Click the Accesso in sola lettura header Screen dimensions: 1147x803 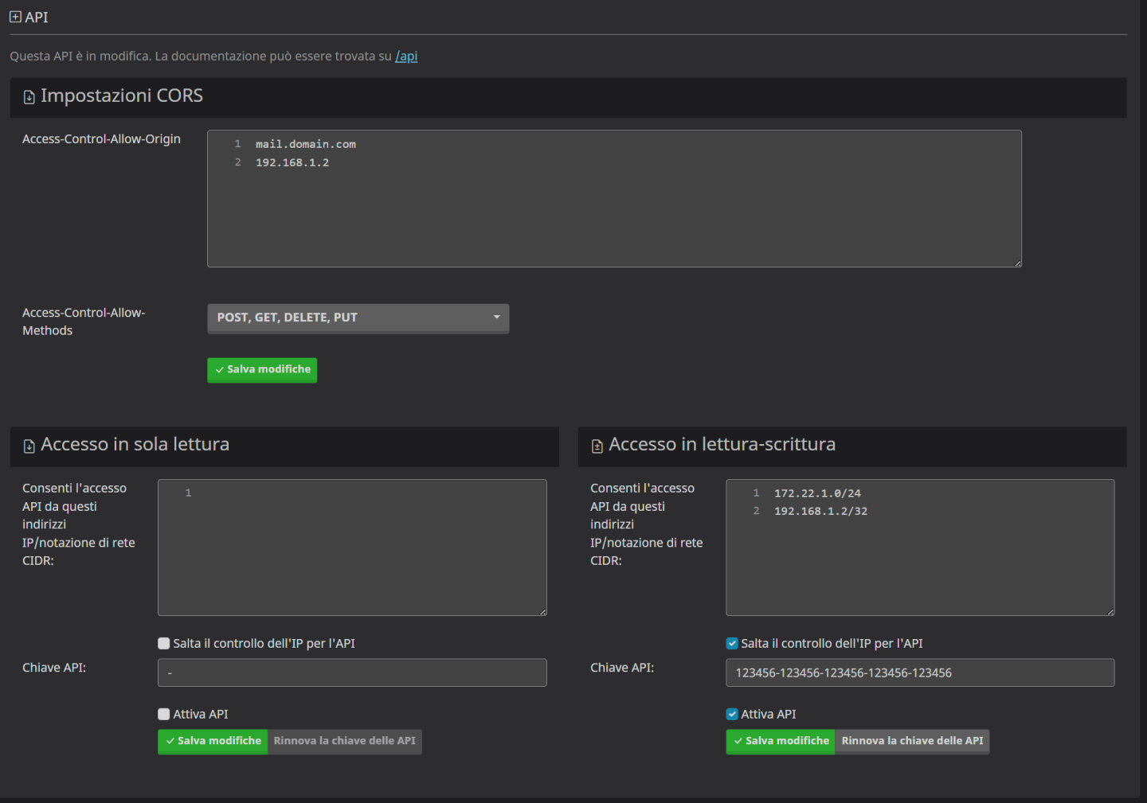(284, 446)
